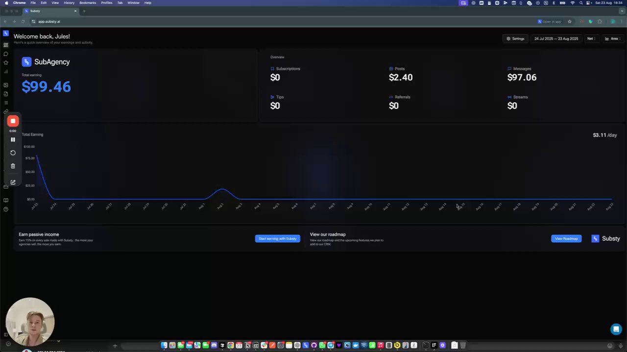Open Trash in the Dock
This screenshot has width=627, height=352.
463,345
